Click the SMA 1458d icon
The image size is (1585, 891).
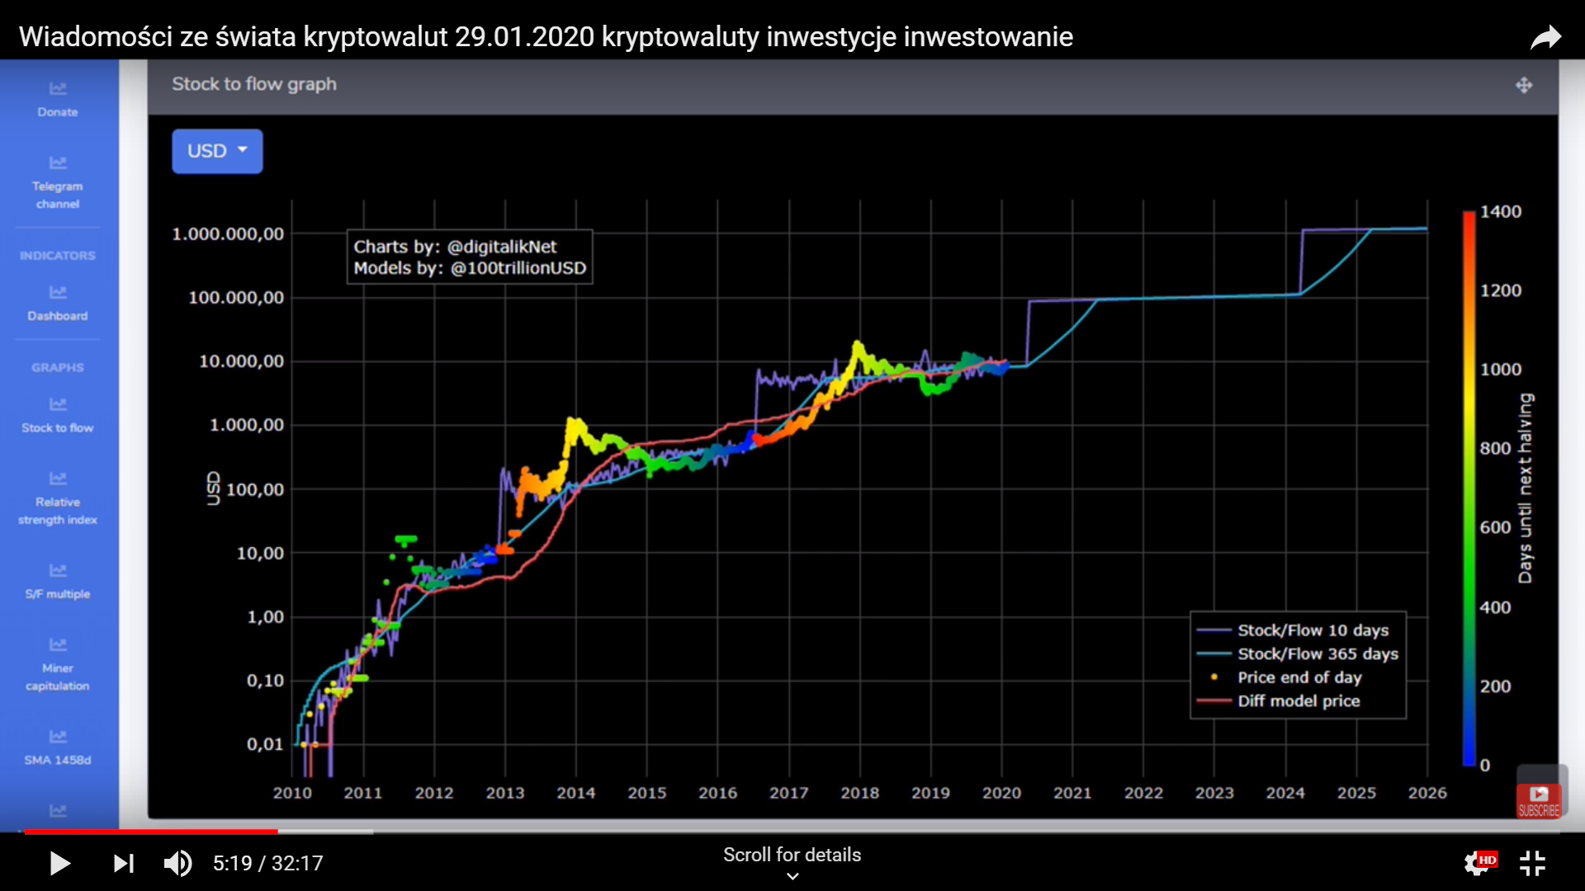[x=58, y=736]
